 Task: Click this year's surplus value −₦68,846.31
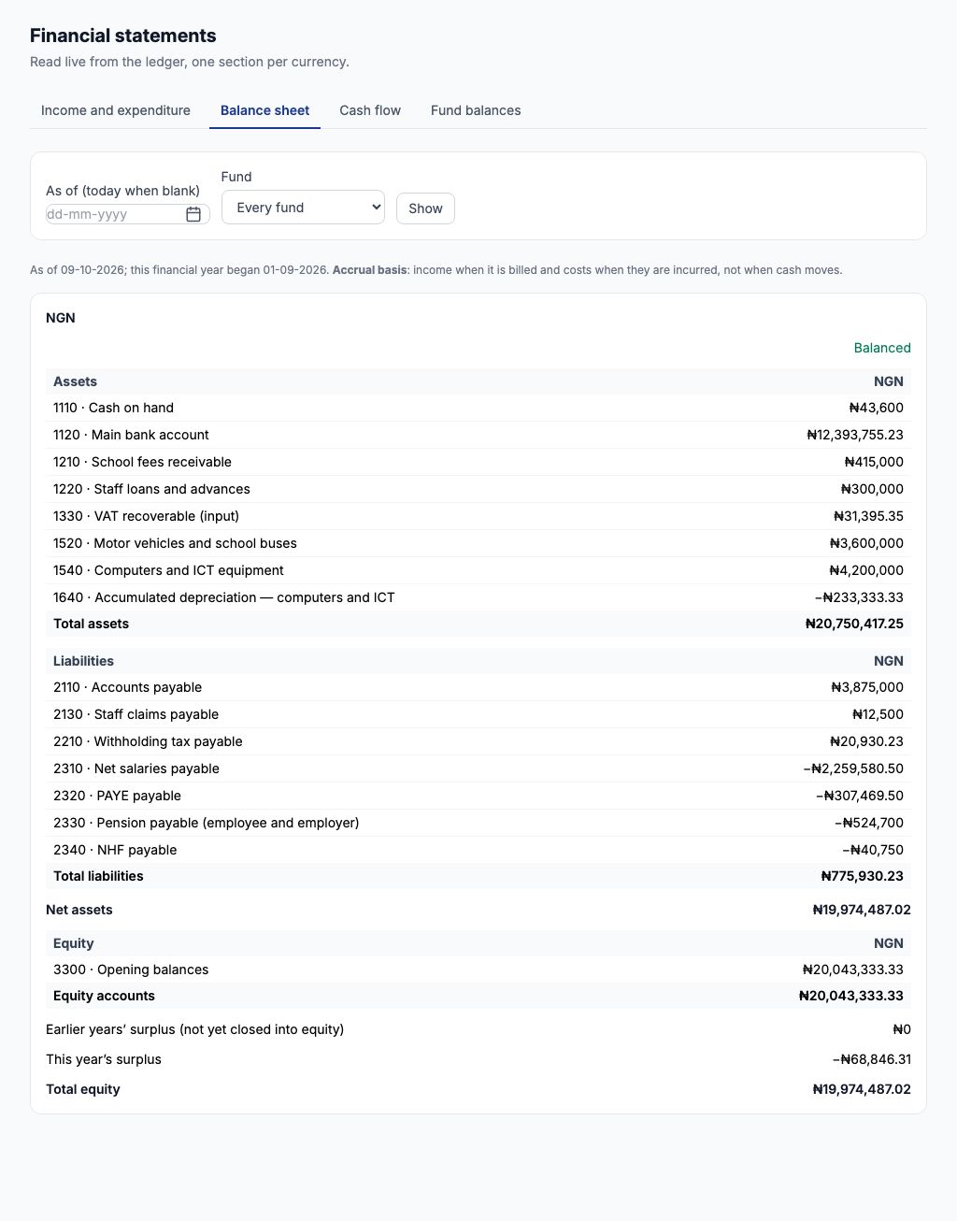tap(872, 1059)
